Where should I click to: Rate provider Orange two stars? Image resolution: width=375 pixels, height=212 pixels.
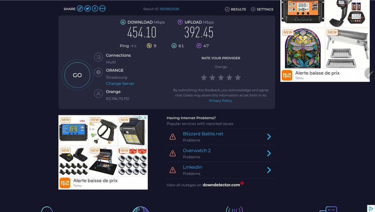[x=212, y=77]
